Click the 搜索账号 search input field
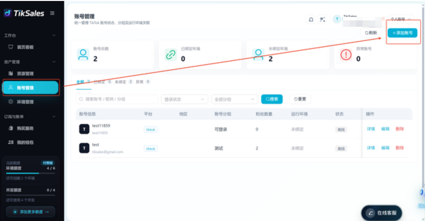The image size is (425, 221). coord(117,99)
